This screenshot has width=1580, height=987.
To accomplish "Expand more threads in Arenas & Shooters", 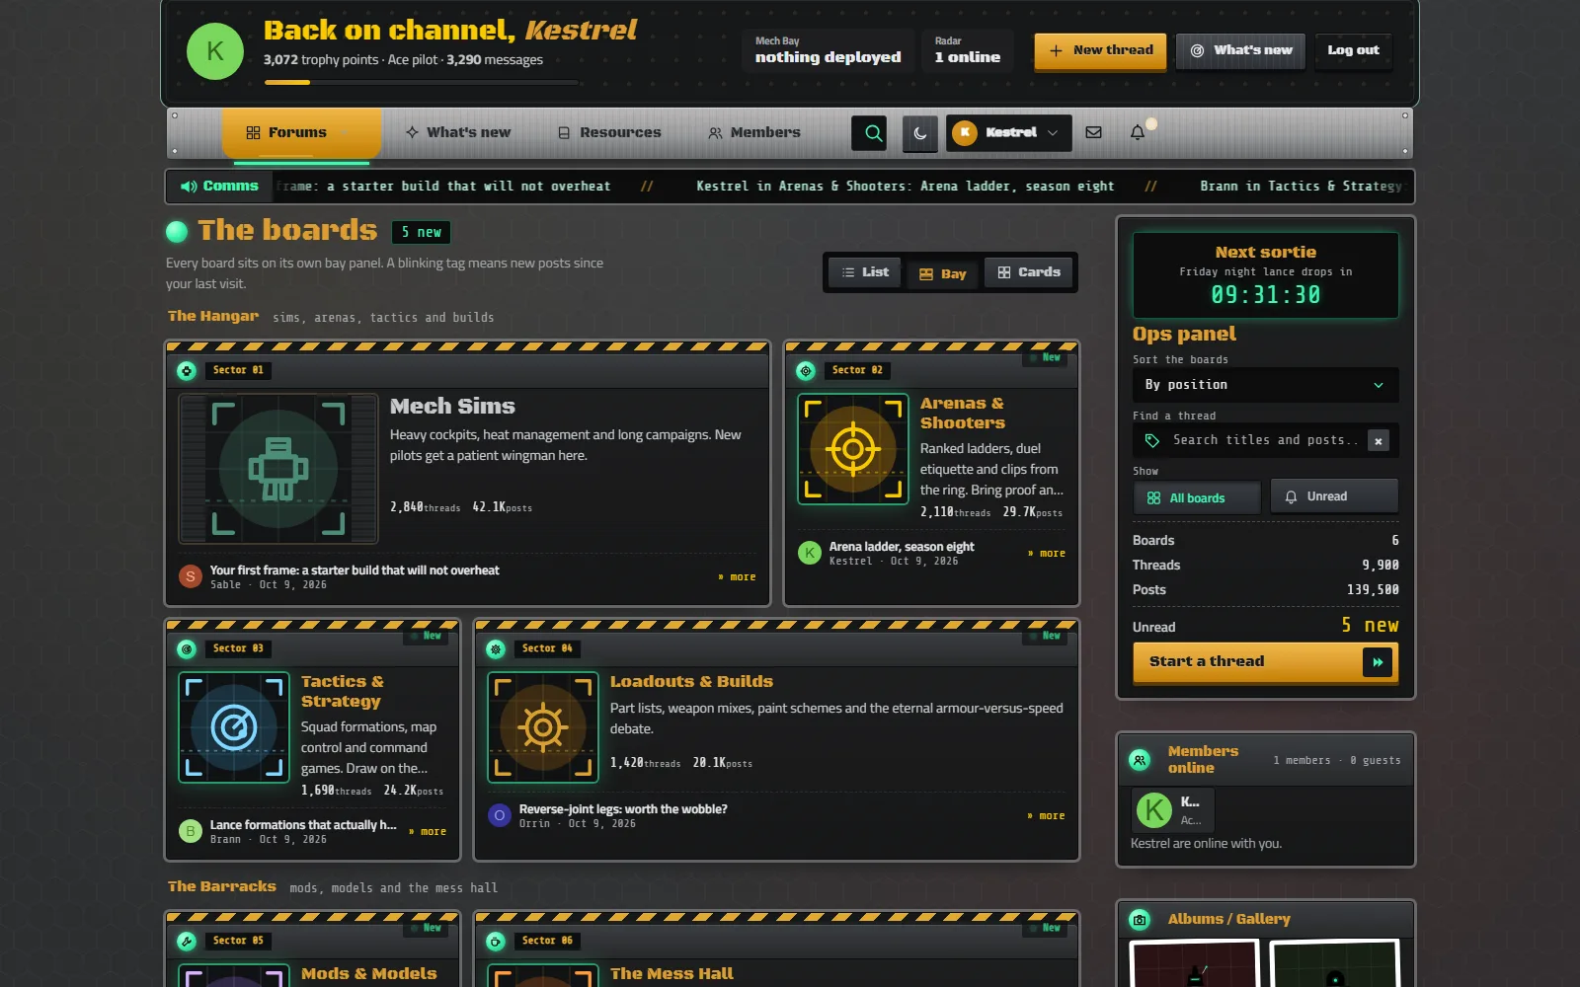I will click(1047, 554).
